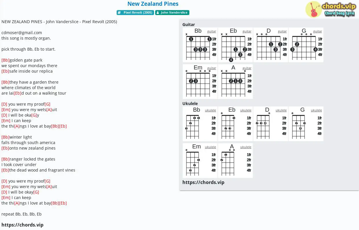Click [Eb] chord before 'onto new zealand pines'
The height and width of the screenshot is (230, 359).
point(5,148)
